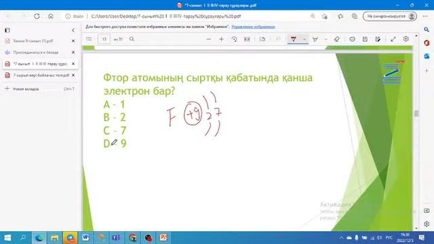
Task: Open the table of contents panel in PDF toolbar
Action: point(89,39)
